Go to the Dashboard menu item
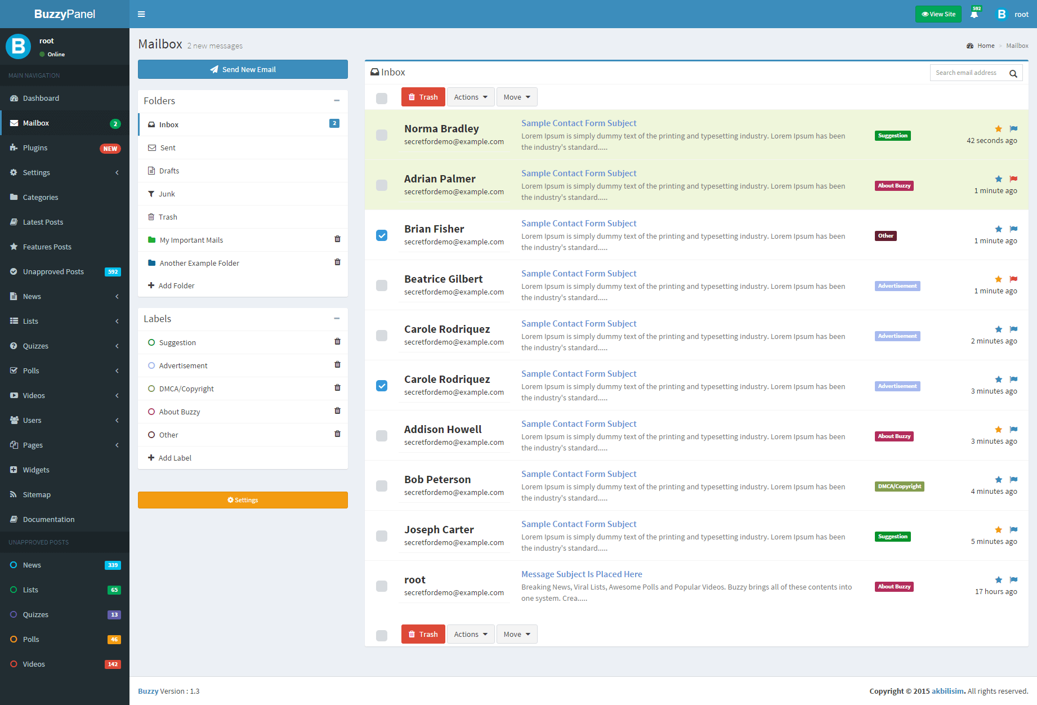The height and width of the screenshot is (705, 1037). click(x=41, y=98)
